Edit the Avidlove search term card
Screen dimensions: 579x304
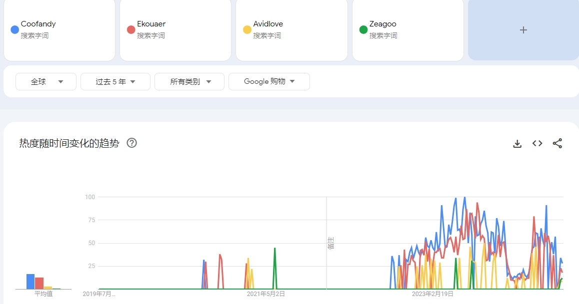(x=291, y=30)
